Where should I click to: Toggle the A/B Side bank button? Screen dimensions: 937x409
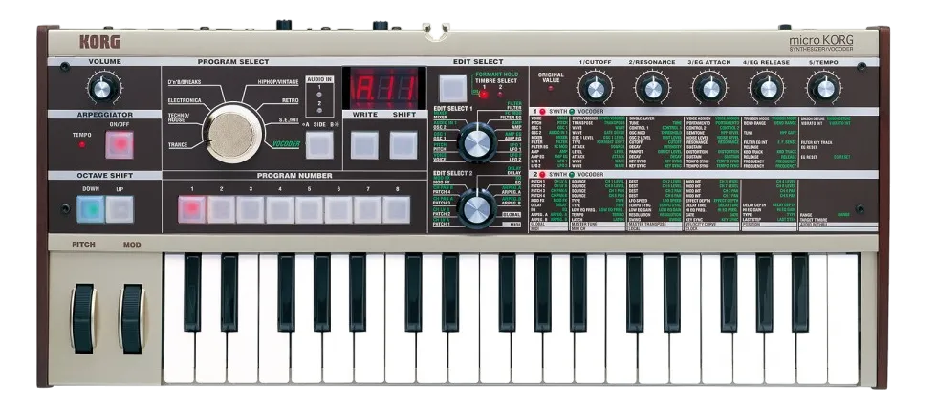pos(319,145)
